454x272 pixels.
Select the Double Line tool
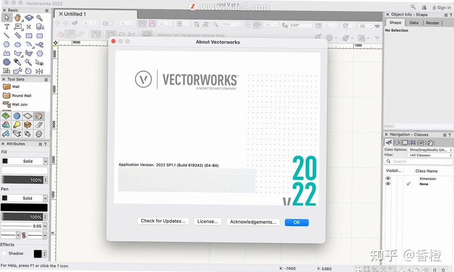pyautogui.click(x=18, y=36)
